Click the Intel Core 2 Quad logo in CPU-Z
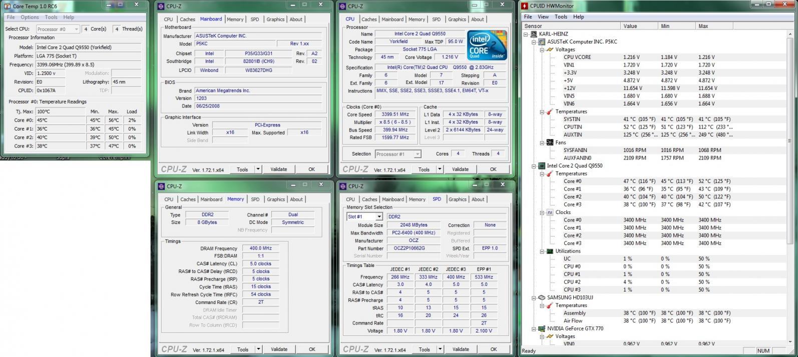Screen dimensions: 798x357 [487, 45]
